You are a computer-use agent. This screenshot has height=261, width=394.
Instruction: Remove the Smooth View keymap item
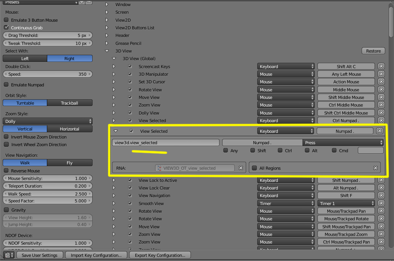point(381,203)
